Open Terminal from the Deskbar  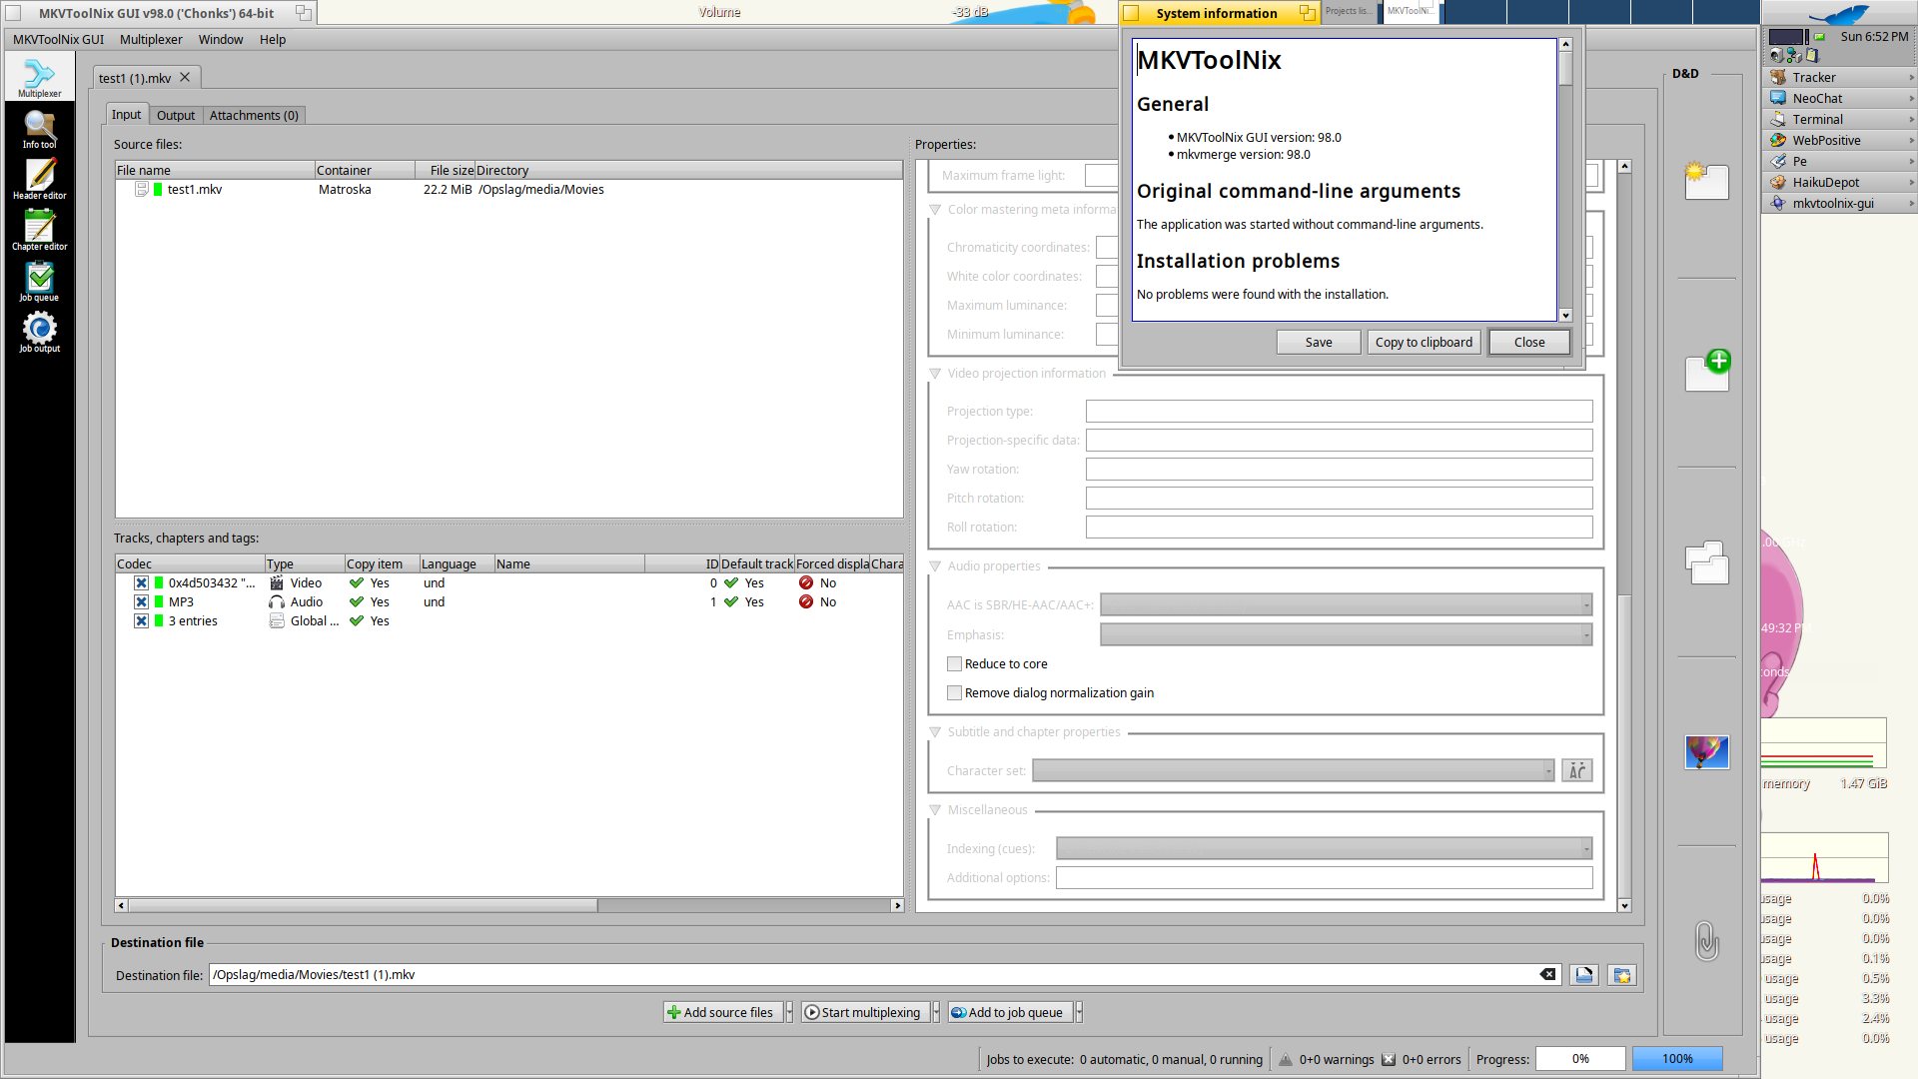(x=1838, y=119)
